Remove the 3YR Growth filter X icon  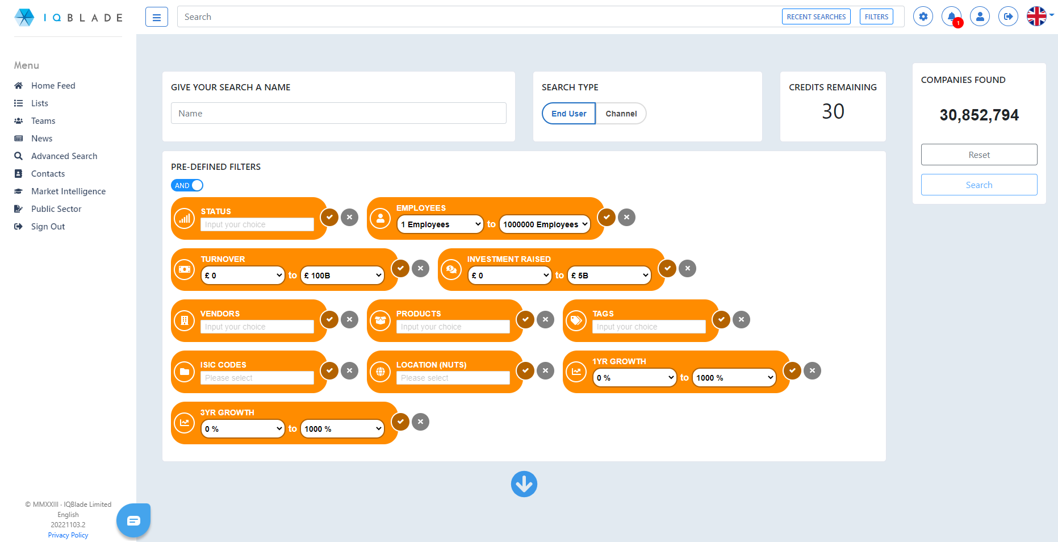pos(420,422)
